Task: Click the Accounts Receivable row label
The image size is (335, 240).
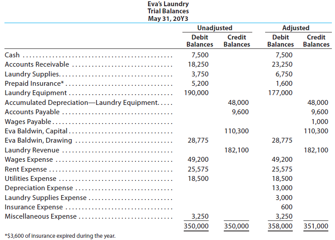Action: click(37, 64)
